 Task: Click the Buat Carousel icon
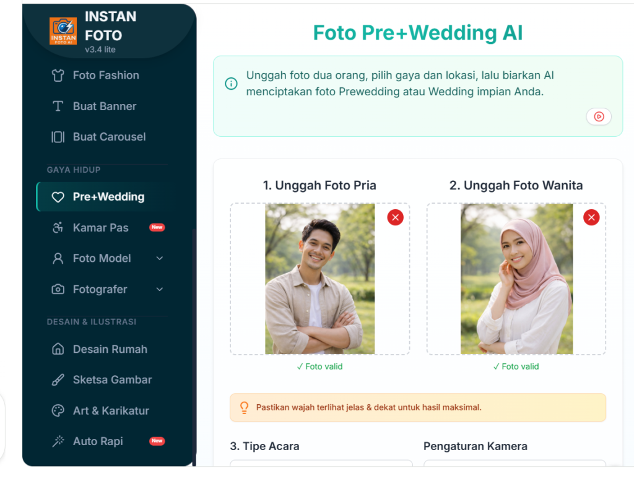click(x=58, y=137)
